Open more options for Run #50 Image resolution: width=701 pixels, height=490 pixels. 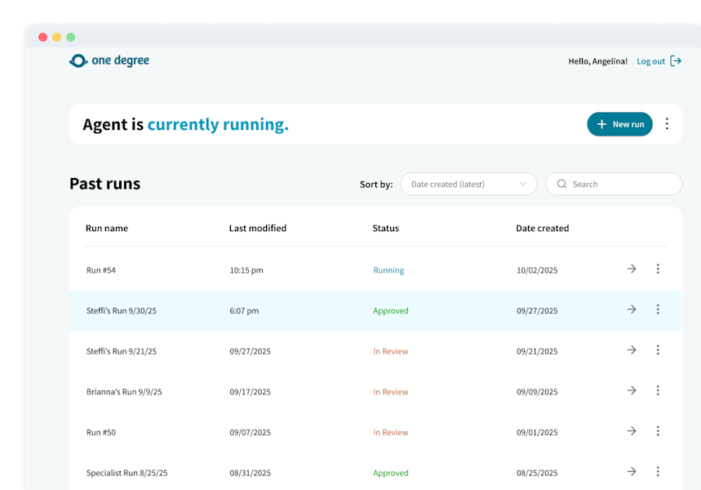[658, 431]
